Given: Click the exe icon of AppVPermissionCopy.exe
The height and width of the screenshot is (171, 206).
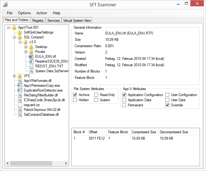Looking at the screenshot, I should 20,85.
